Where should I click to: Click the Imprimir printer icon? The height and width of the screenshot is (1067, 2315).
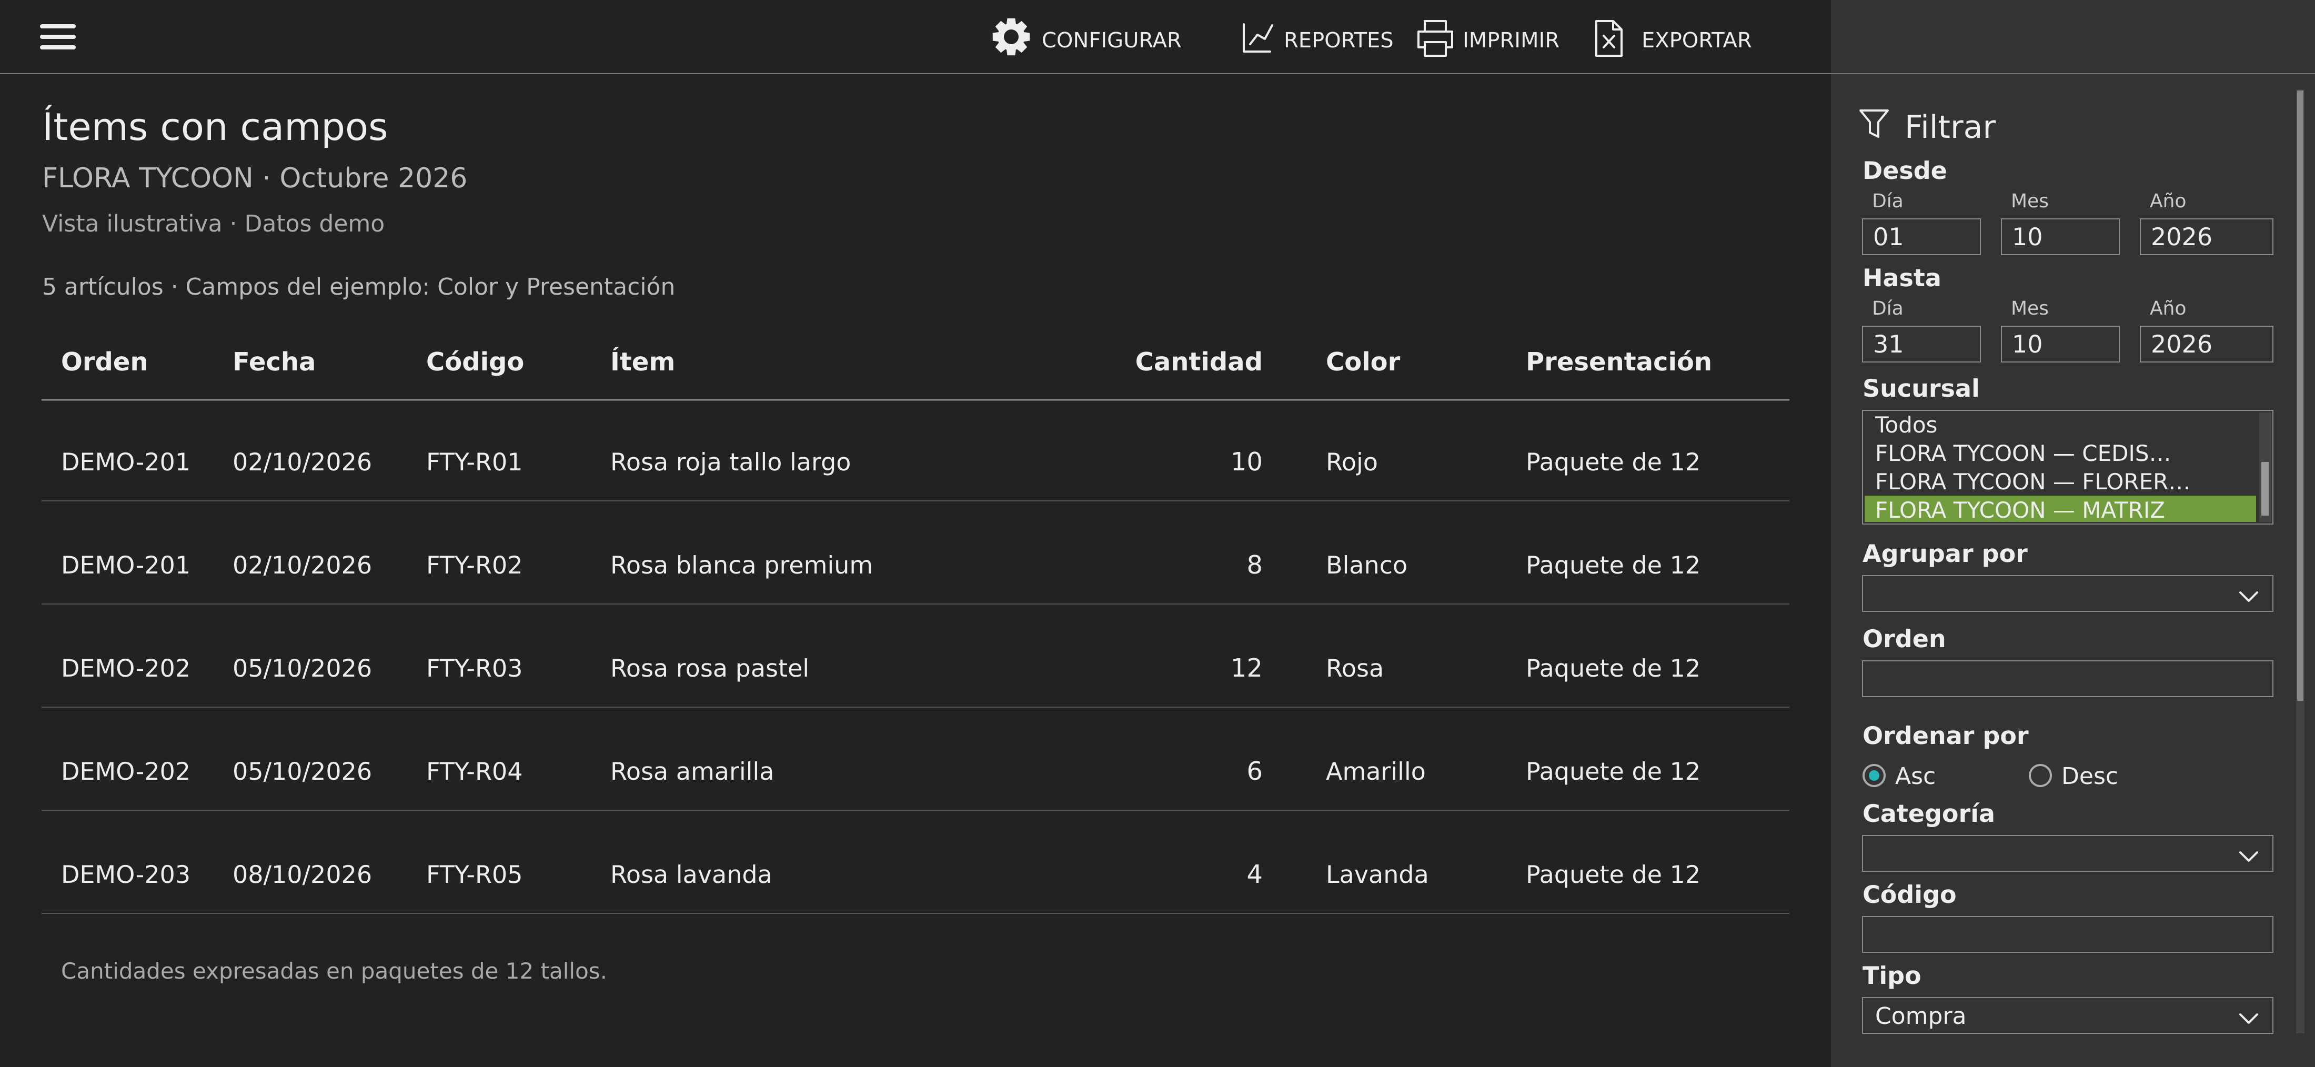tap(1435, 38)
